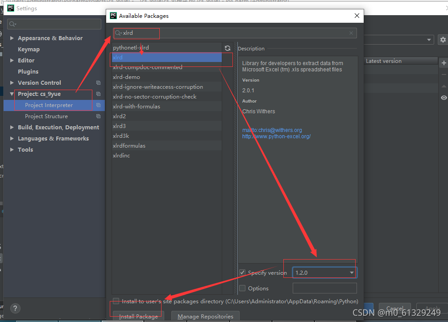Click Apply in the Settings window
Image resolution: width=448 pixels, height=322 pixels.
[x=432, y=308]
